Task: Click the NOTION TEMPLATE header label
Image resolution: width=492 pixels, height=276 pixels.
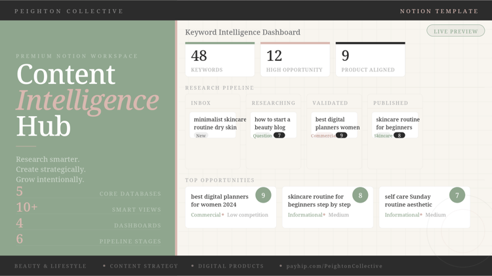Action: point(439,11)
